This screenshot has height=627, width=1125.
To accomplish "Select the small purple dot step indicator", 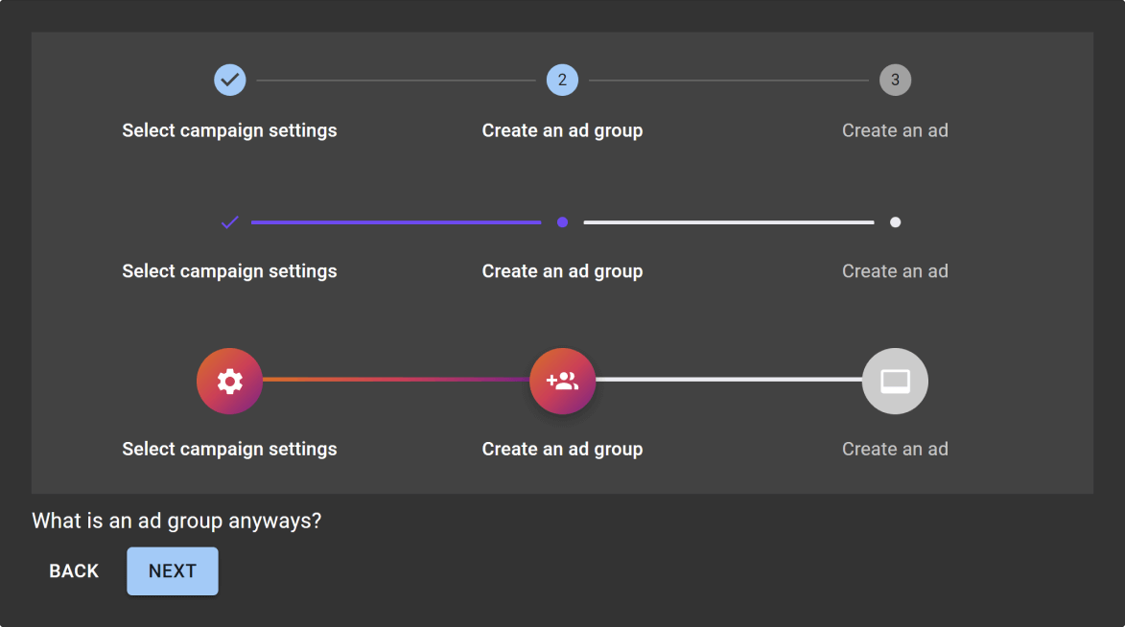I will coord(562,222).
